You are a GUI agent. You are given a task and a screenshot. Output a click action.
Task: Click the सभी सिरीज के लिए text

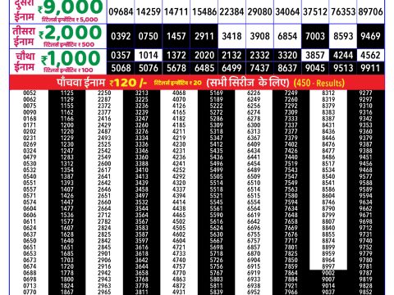(x=248, y=83)
